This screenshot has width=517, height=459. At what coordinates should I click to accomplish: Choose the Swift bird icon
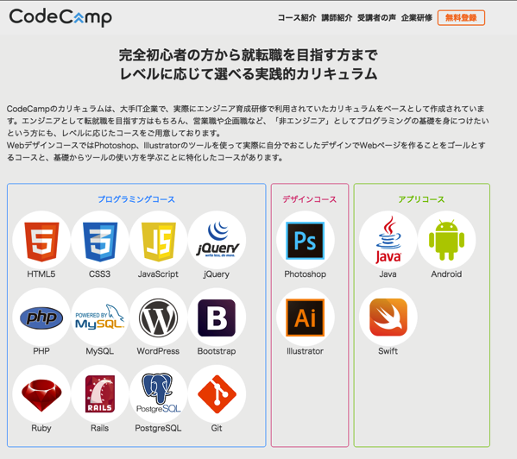(388, 318)
